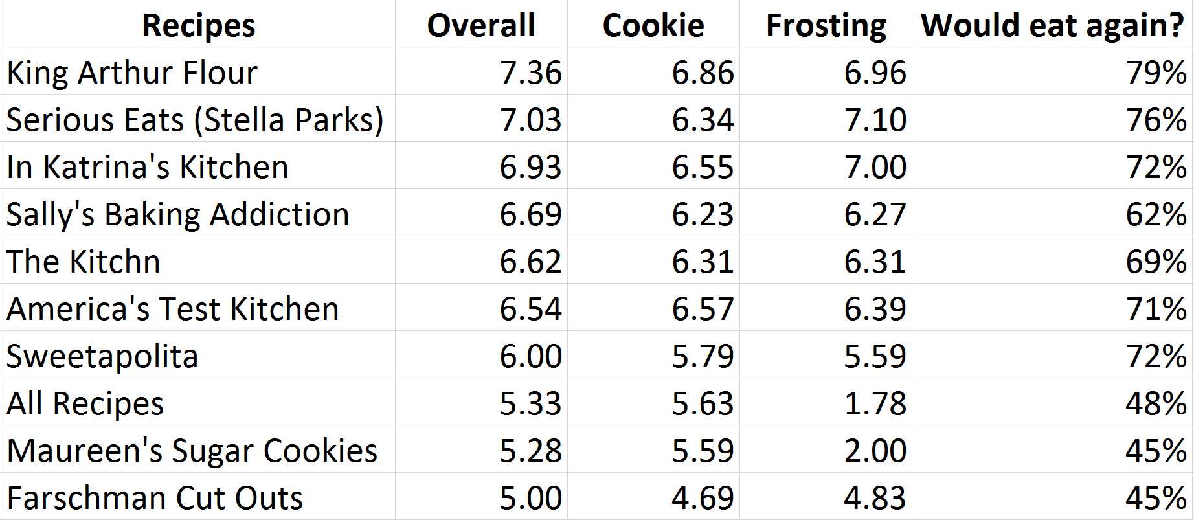Click the Serious Eats (Stella Parks) cell
This screenshot has height=520, width=1194.
198,119
